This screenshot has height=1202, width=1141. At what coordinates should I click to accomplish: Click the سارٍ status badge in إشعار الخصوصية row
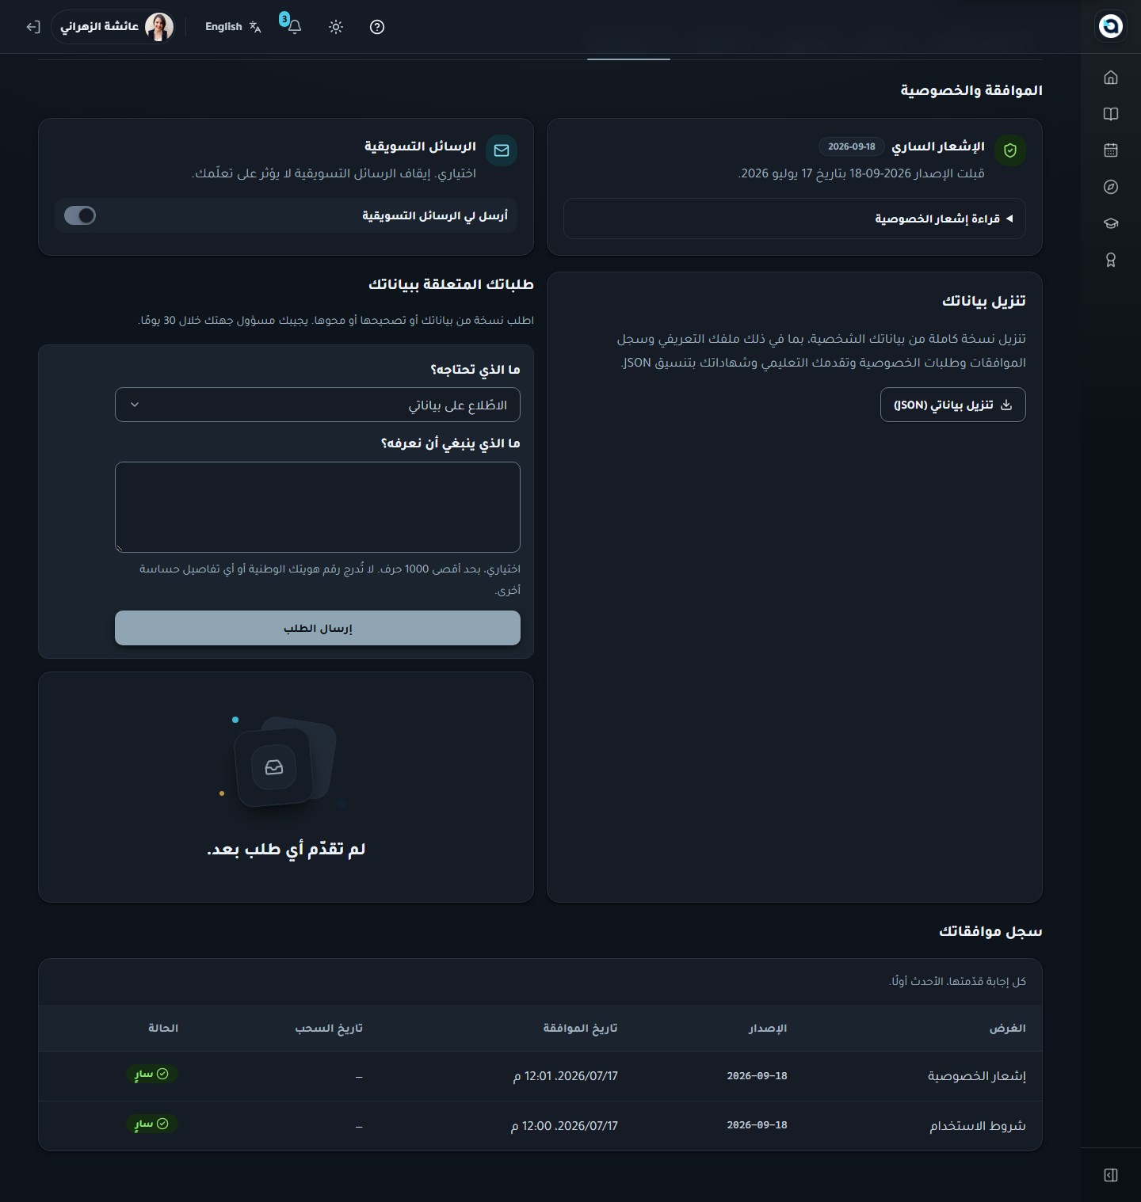[151, 1075]
